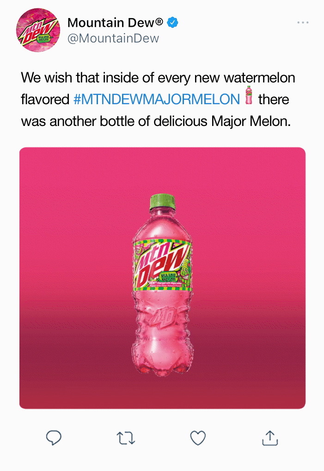Retweet this Mountain Dew post
This screenshot has height=471, width=324.
click(x=126, y=438)
